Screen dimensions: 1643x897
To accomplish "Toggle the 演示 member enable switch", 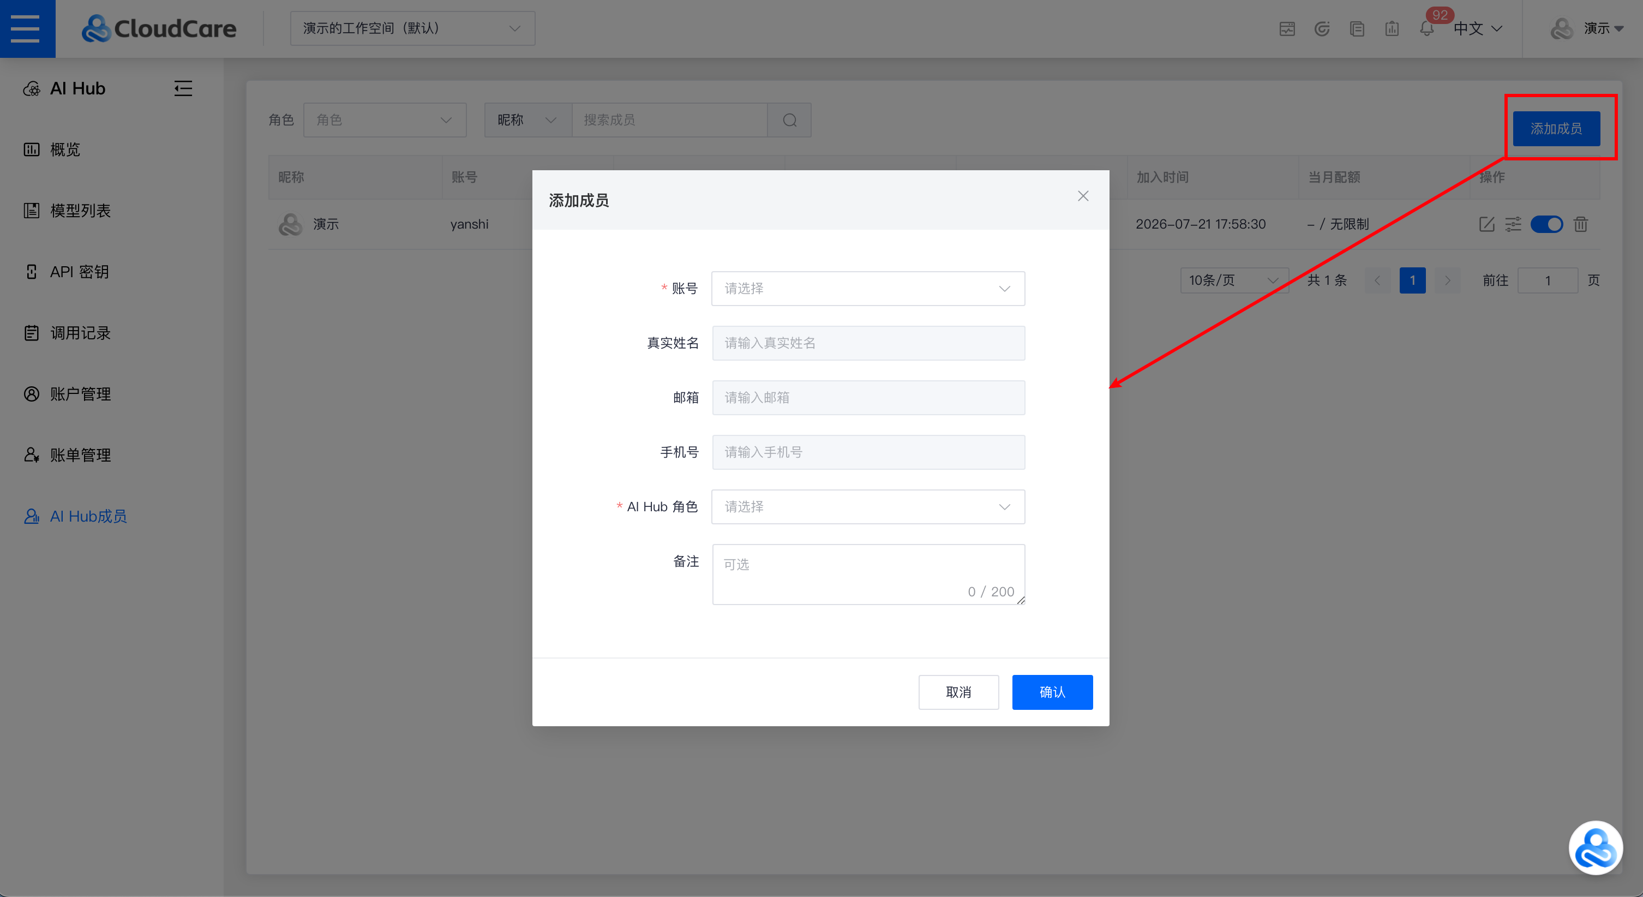I will (x=1546, y=224).
